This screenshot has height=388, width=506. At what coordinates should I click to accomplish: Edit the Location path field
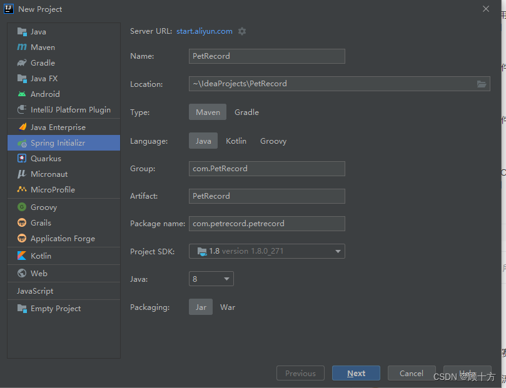340,84
